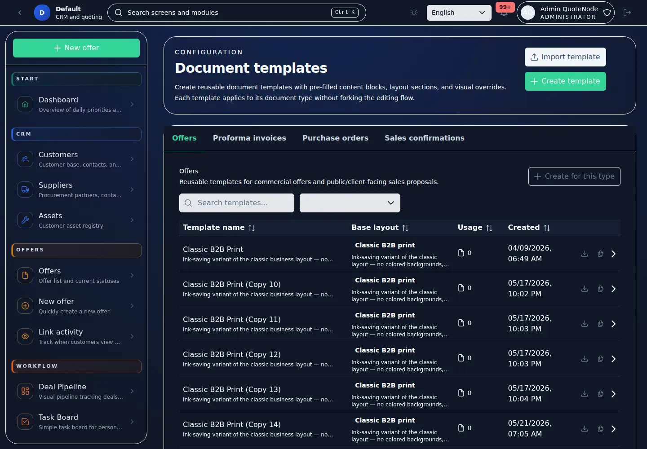Screen dimensions: 647x449
Task: Click the Suppliers truck icon
Action: click(x=25, y=189)
